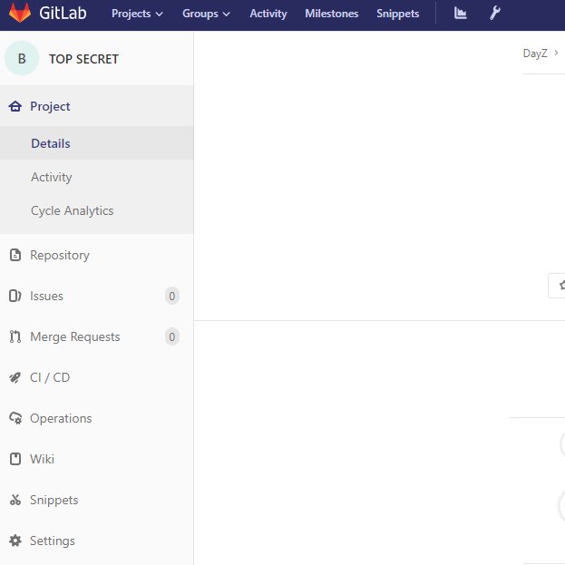The height and width of the screenshot is (565, 565).
Task: Click the Issues count badge
Action: point(172,297)
